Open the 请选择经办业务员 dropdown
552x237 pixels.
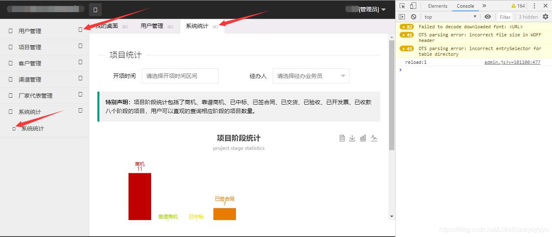click(x=311, y=76)
